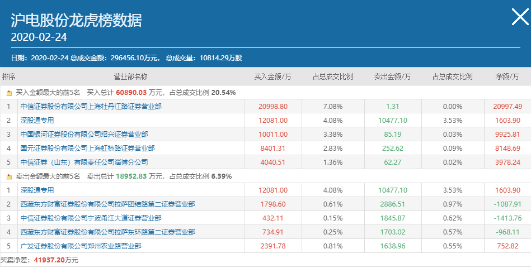Click the sell top-5 section icon
Screen dimensions: 531x268
click(x=9, y=176)
